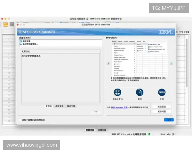192x153 pixels.
Task: Click the open folder toolbar icon
Action: [x=5, y=24]
